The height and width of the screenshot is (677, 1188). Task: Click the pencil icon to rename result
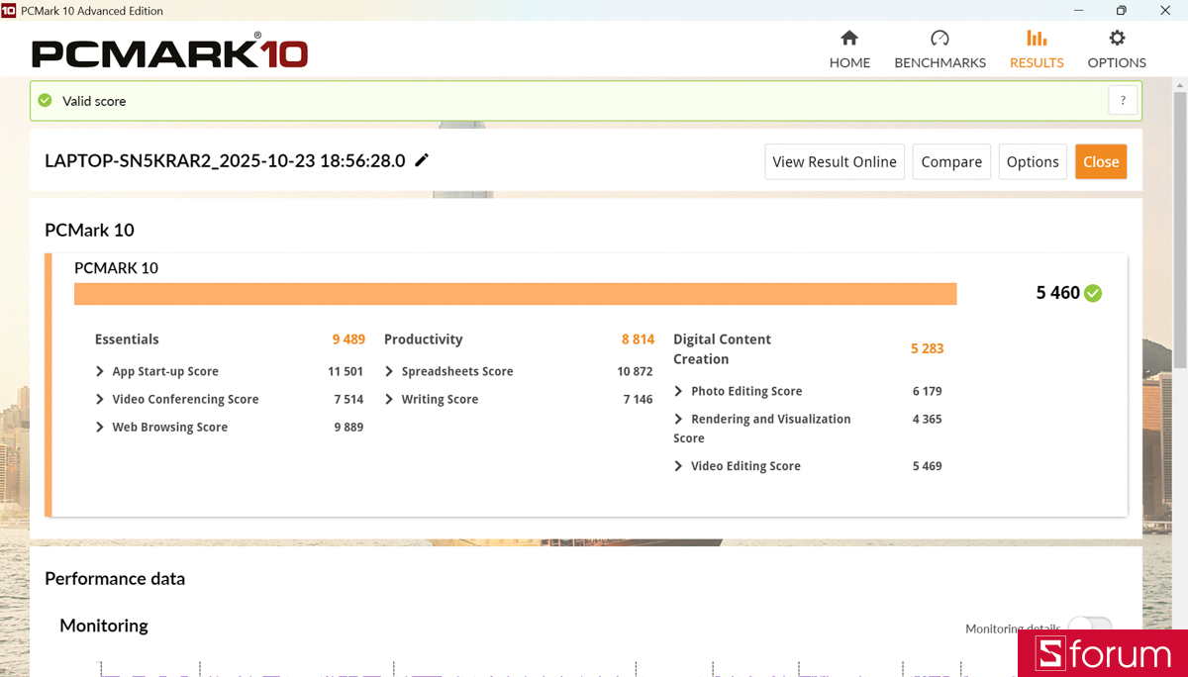[x=422, y=160]
